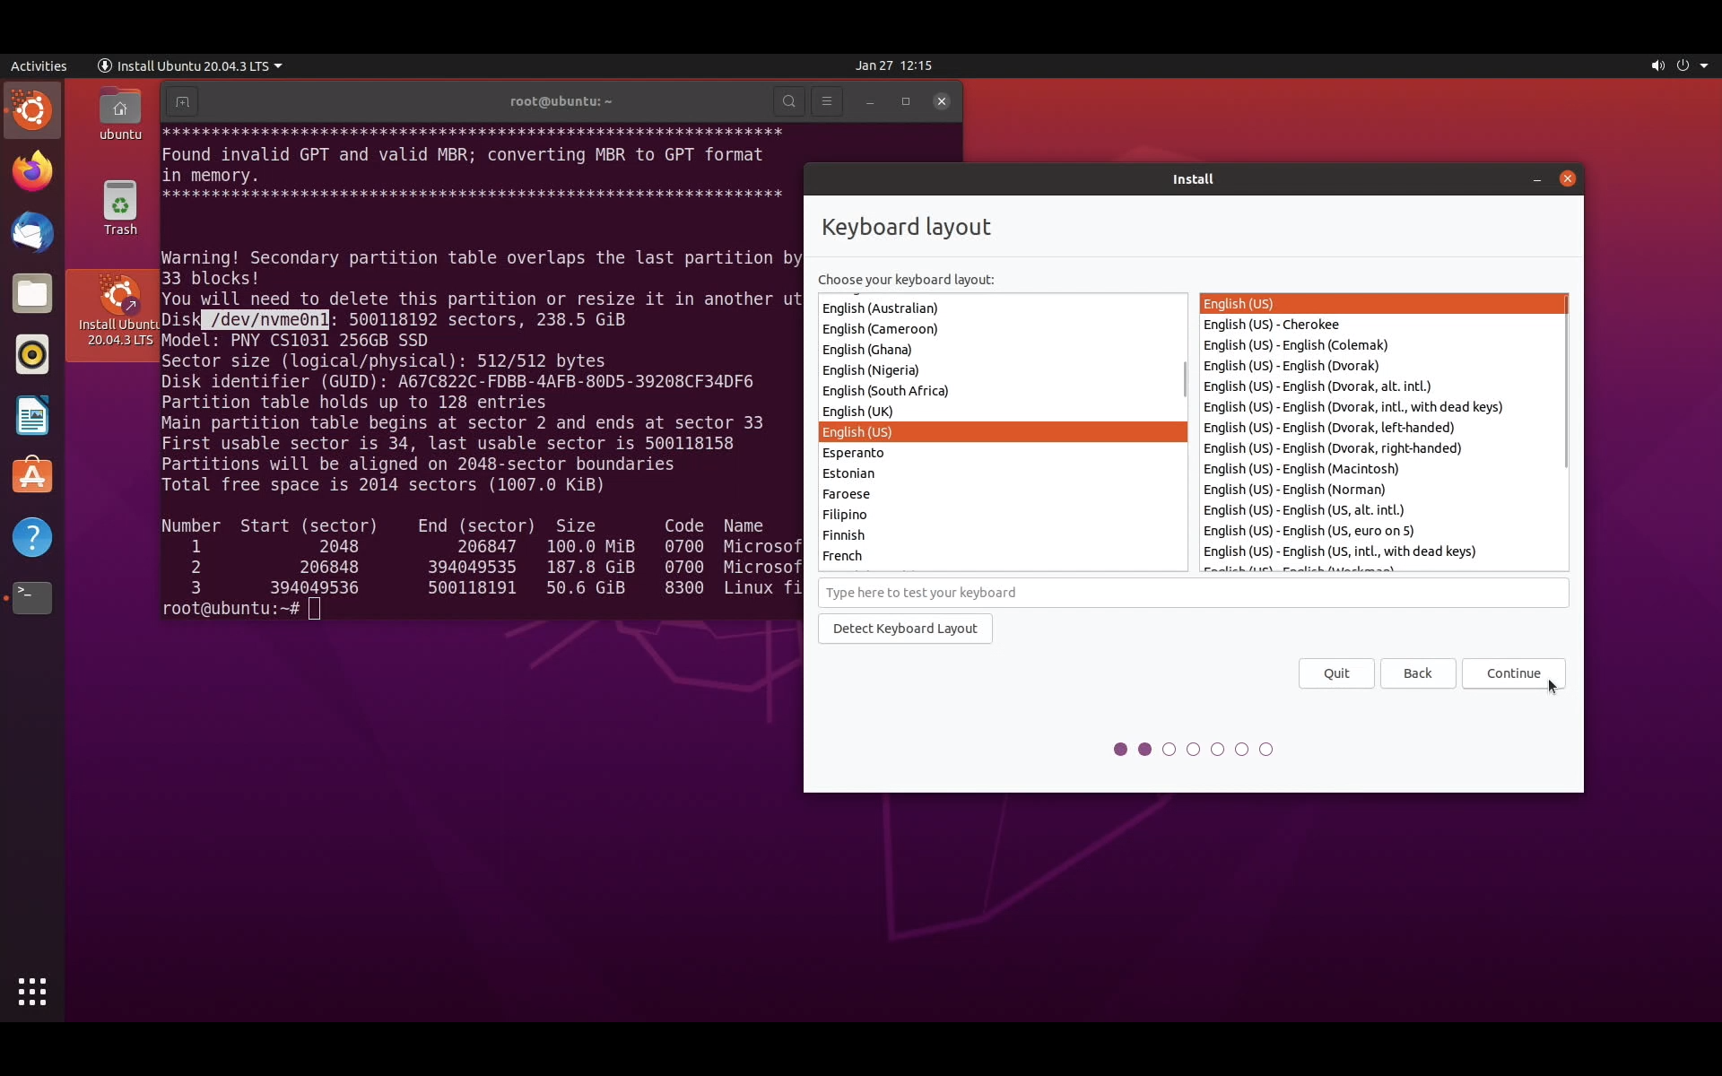Viewport: 1722px width, 1076px height.
Task: Click the terminal search icon
Action: 788,101
